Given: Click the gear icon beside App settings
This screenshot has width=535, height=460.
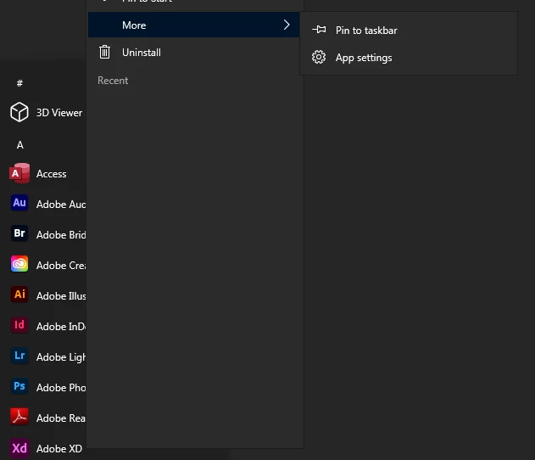Looking at the screenshot, I should pos(319,57).
